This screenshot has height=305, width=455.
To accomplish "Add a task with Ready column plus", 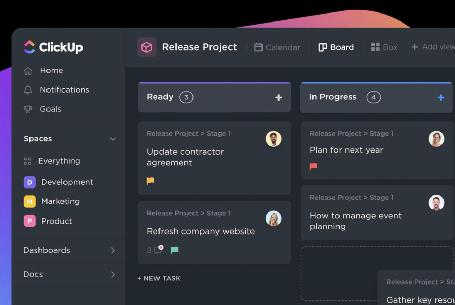I will coord(278,98).
